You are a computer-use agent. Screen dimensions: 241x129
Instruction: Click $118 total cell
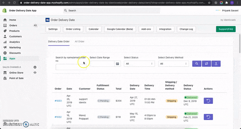pos(118,117)
